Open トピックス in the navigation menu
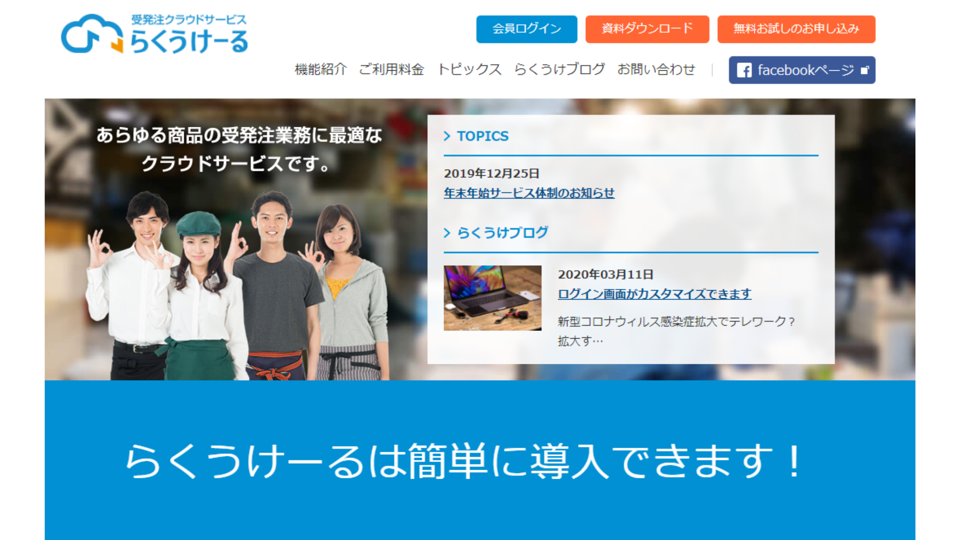This screenshot has width=960, height=540. pyautogui.click(x=469, y=69)
